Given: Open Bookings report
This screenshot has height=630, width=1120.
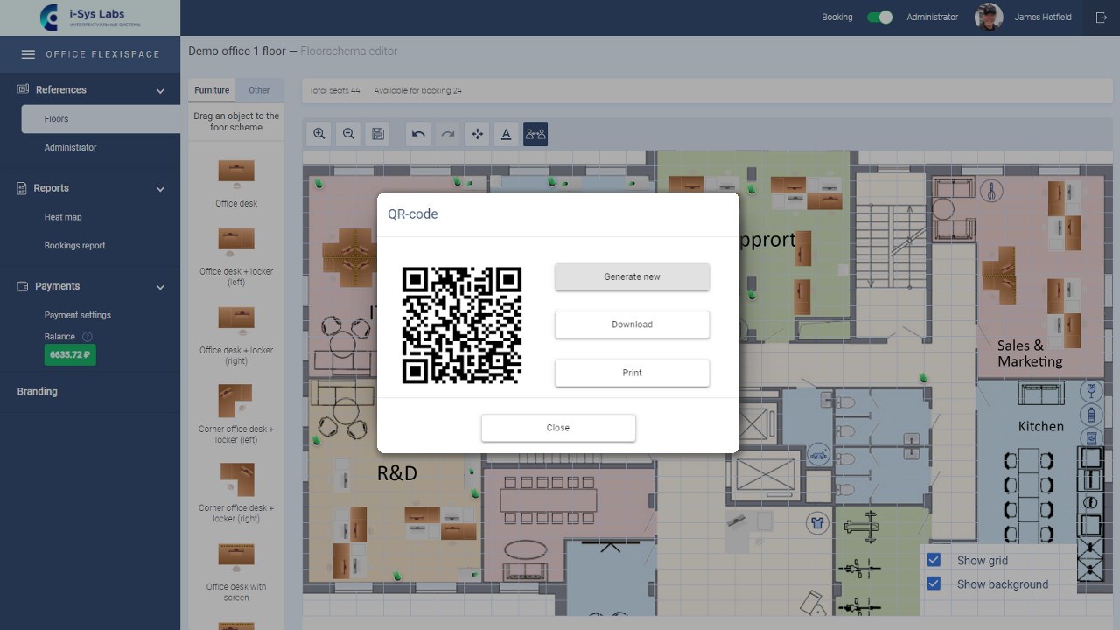Looking at the screenshot, I should coord(74,246).
